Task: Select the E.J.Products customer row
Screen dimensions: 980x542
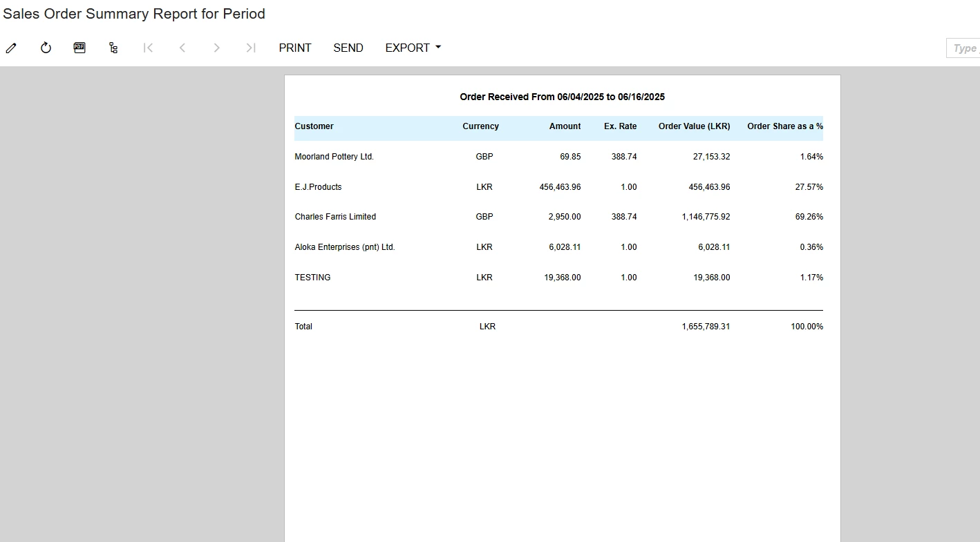Action: [x=318, y=186]
